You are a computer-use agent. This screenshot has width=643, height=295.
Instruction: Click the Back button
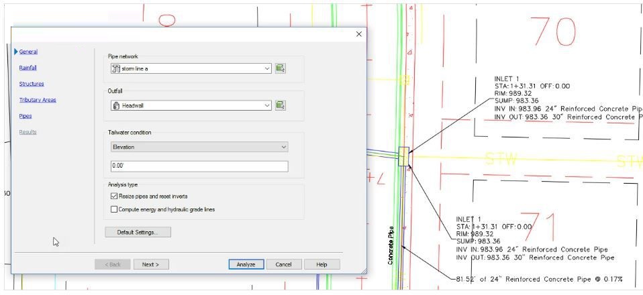[112, 264]
